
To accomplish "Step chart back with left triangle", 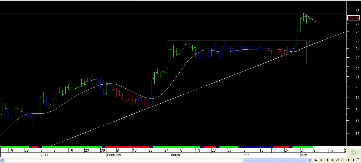I will [x=348, y=160].
